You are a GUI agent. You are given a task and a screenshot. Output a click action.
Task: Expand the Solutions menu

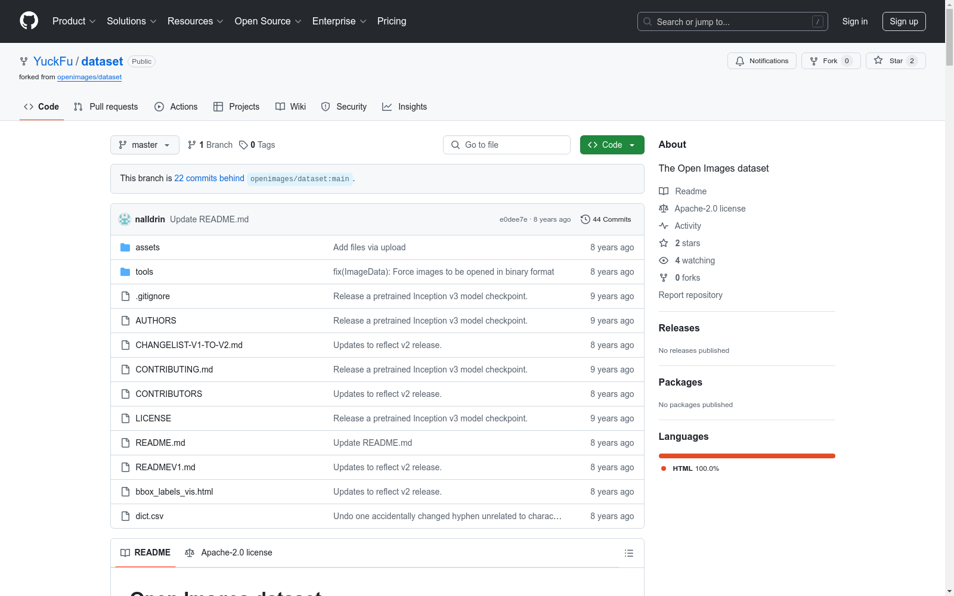132,21
